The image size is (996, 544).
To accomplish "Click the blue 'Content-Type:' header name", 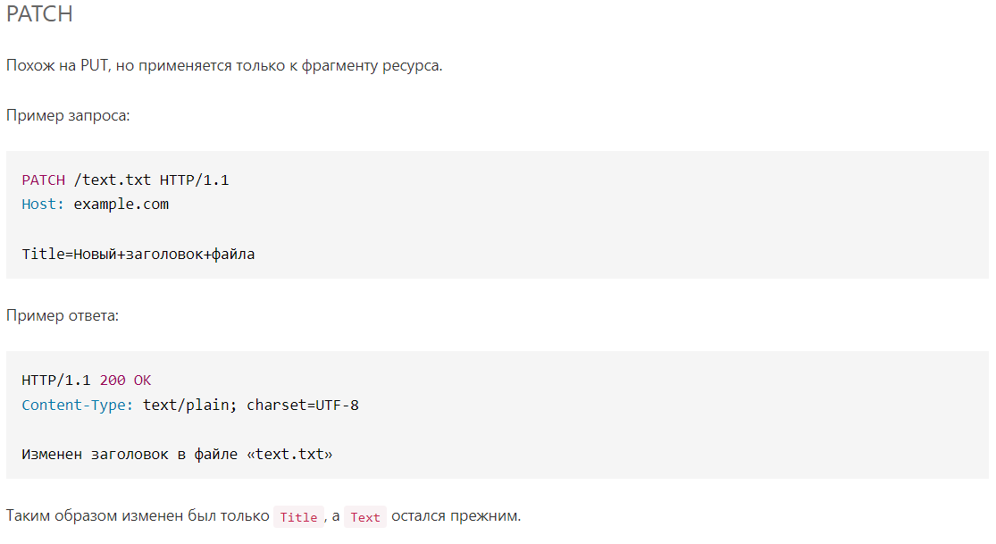I will [x=78, y=406].
